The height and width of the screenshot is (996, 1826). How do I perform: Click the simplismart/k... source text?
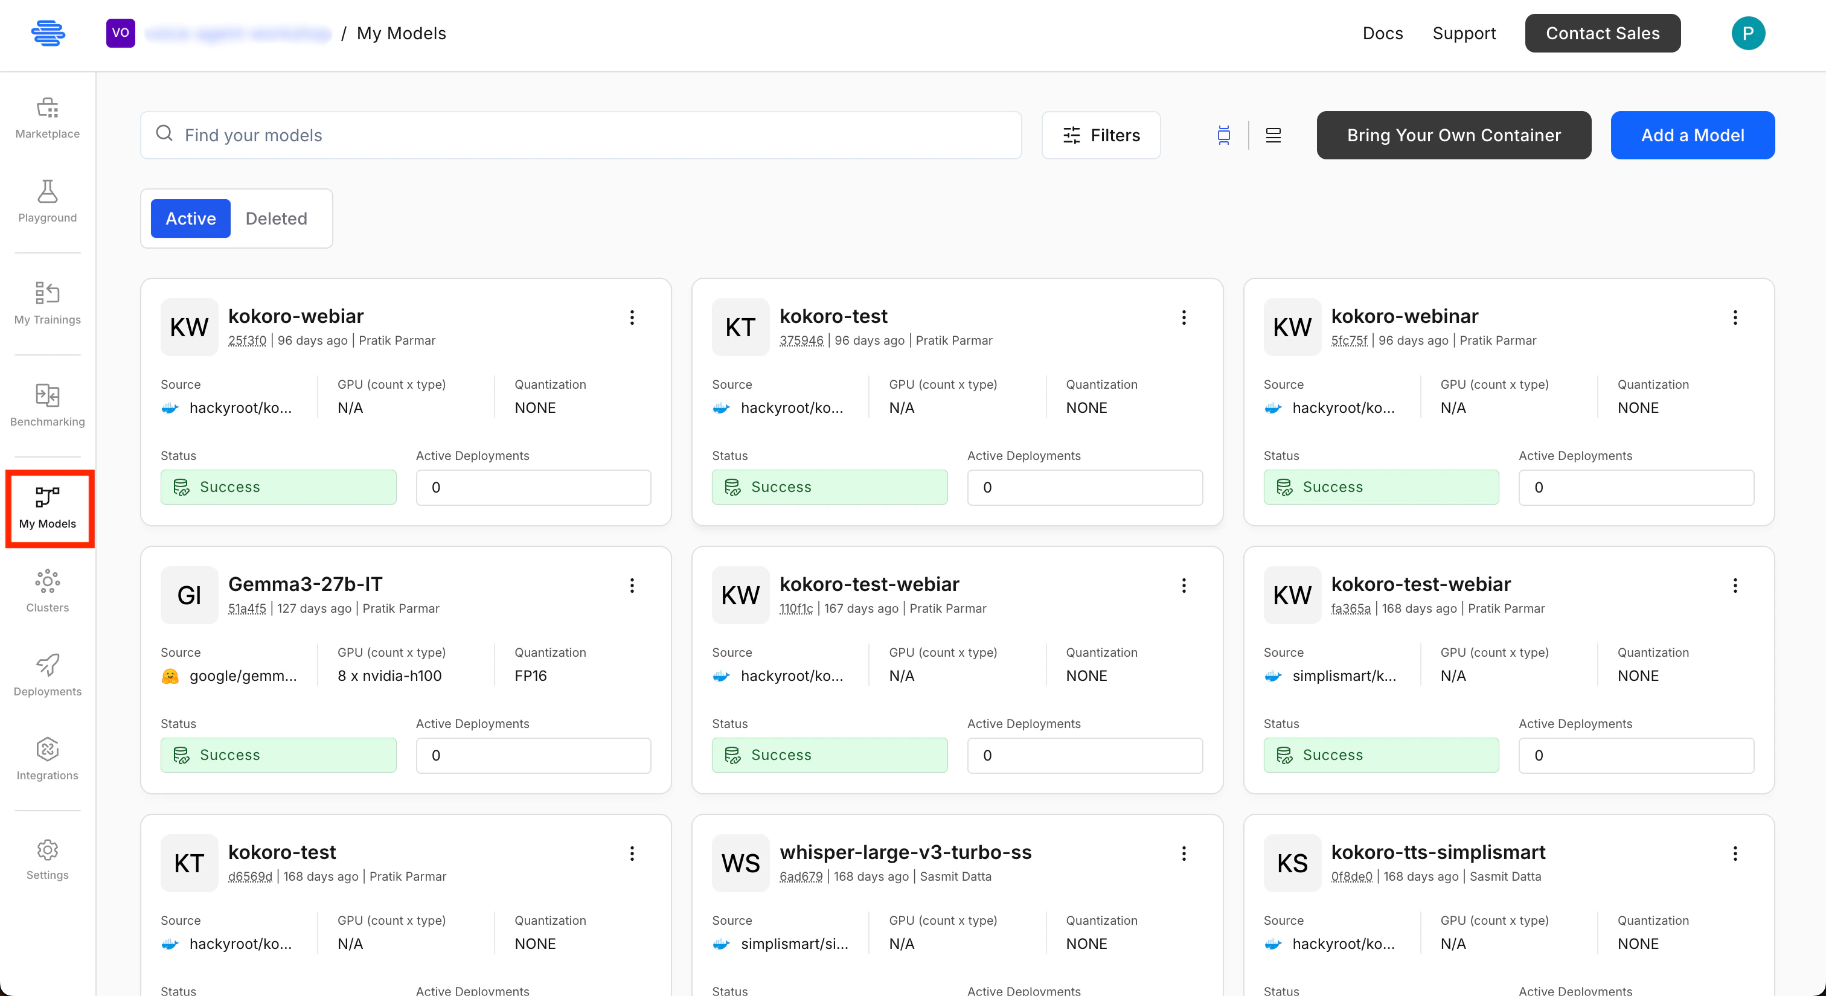(1344, 676)
